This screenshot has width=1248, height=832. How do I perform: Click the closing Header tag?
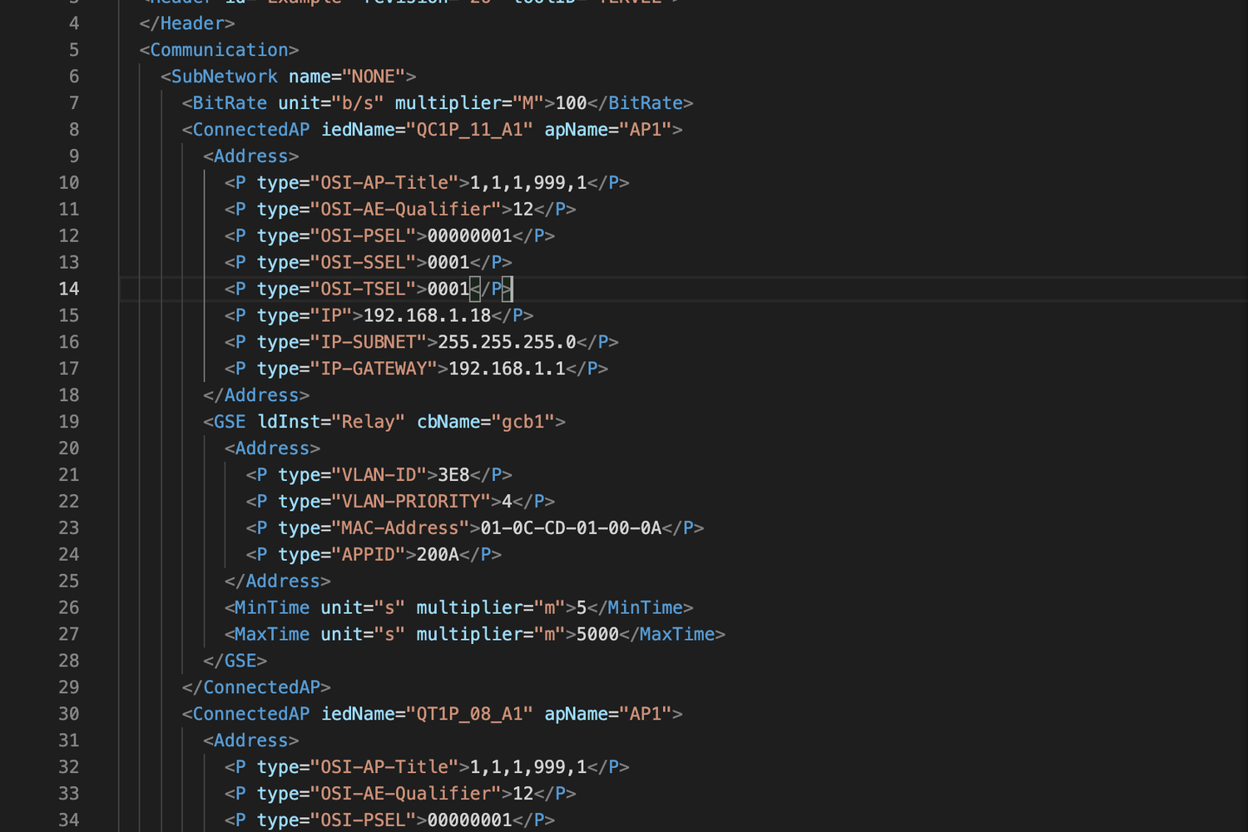tap(187, 23)
